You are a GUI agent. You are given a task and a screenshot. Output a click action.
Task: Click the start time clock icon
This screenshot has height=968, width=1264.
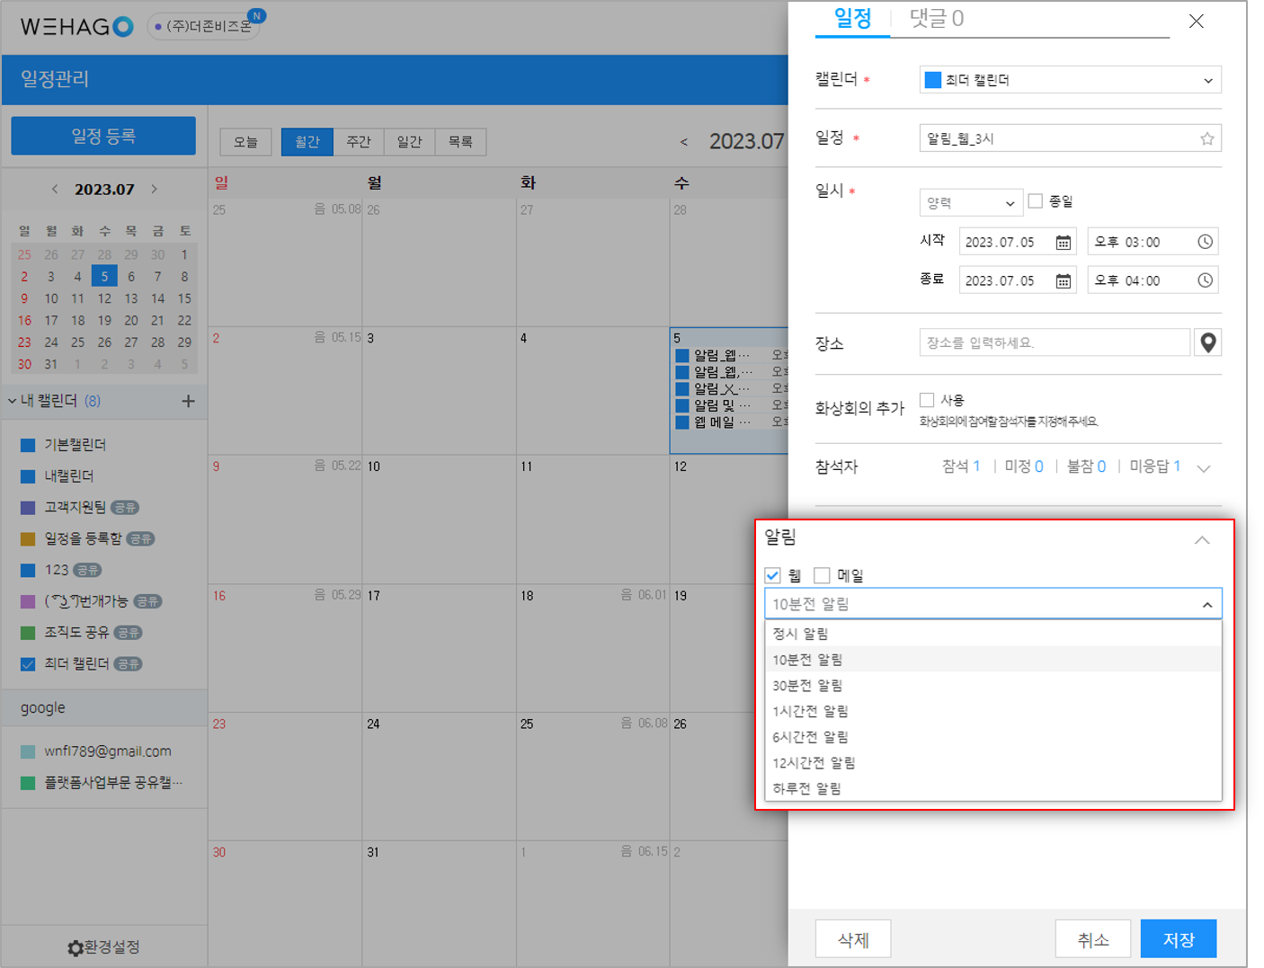click(1205, 242)
